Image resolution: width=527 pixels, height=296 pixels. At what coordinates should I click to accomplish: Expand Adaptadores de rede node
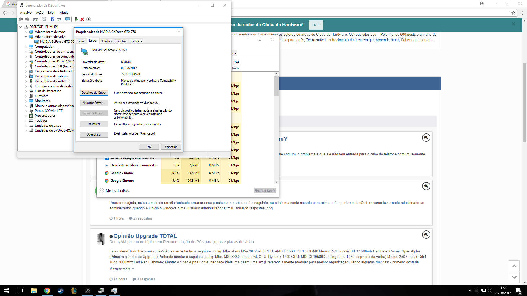[26, 32]
